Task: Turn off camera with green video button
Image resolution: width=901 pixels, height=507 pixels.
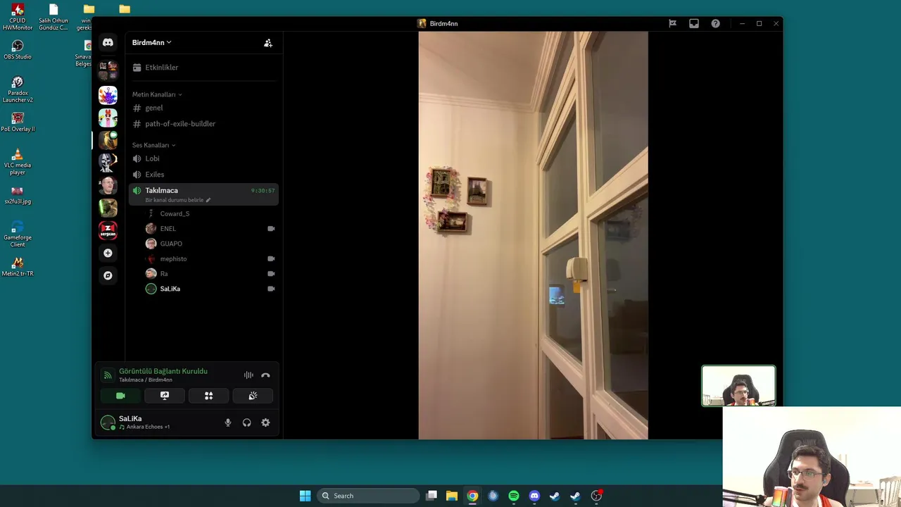Action: 120,396
